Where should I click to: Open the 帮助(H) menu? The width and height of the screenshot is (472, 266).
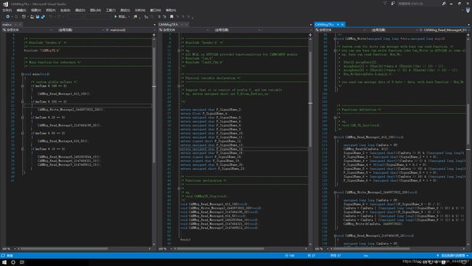pyautogui.click(x=171, y=10)
